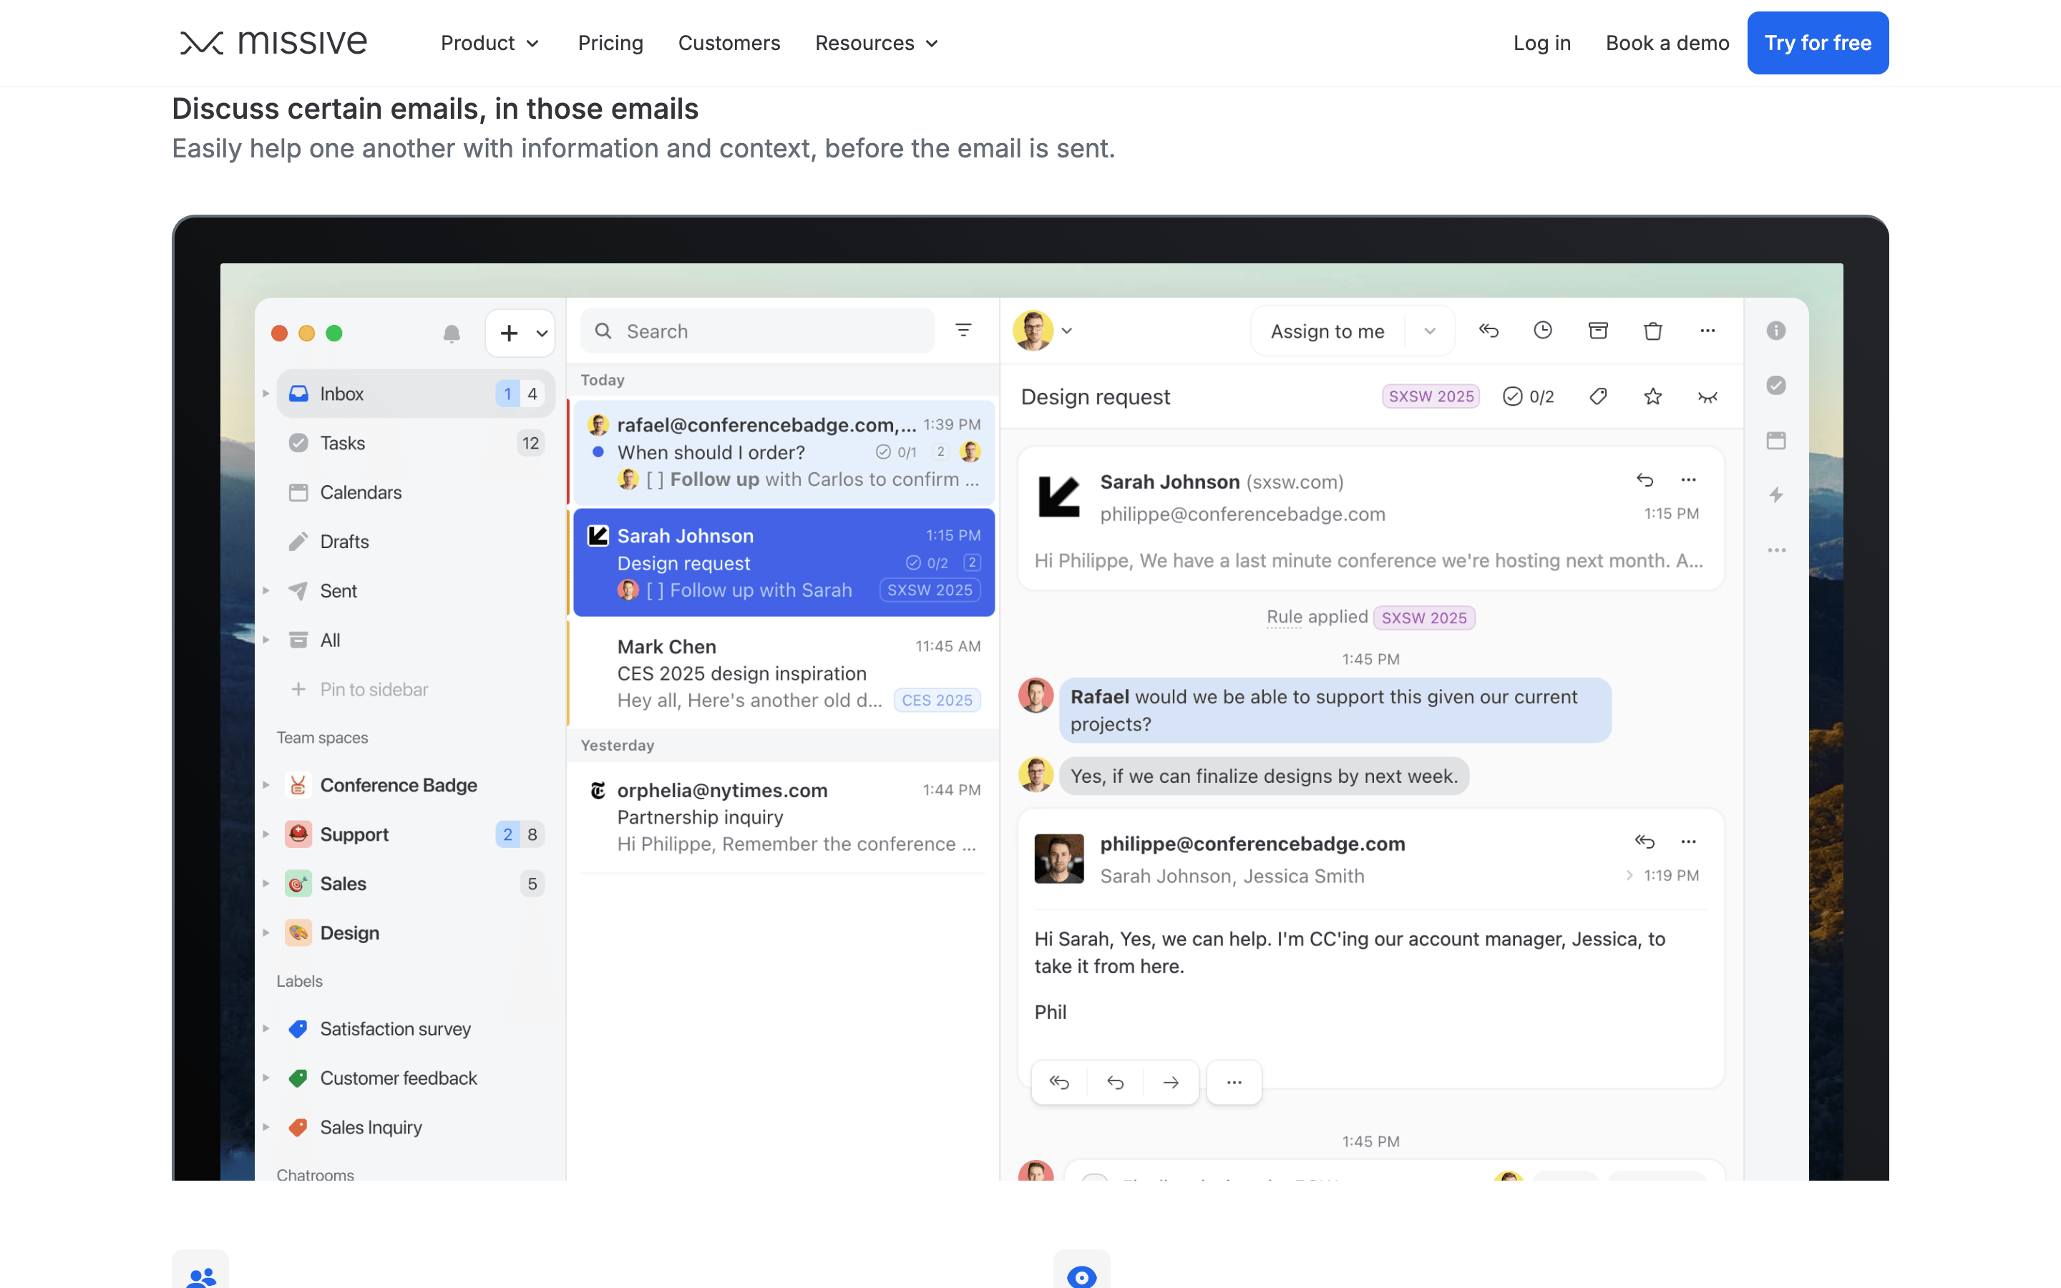Open the Pricing page
Screen dimensions: 2061x1288
click(610, 43)
